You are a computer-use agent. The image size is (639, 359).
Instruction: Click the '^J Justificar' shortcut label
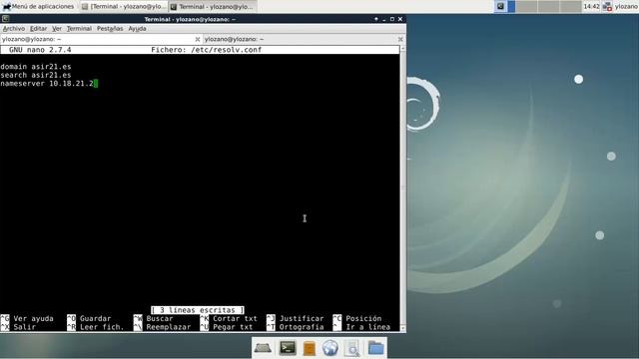tap(296, 319)
